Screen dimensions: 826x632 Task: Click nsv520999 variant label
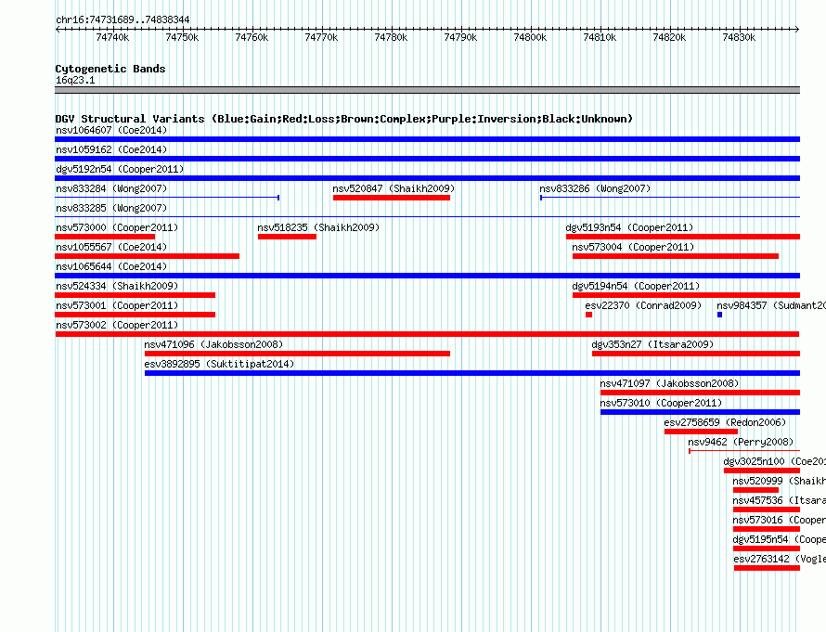pyautogui.click(x=779, y=481)
